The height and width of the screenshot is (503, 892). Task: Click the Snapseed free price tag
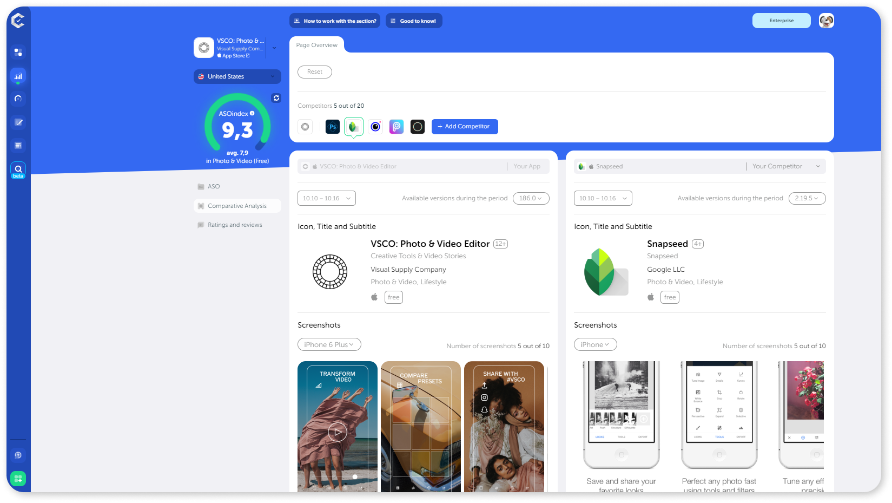[x=670, y=297]
